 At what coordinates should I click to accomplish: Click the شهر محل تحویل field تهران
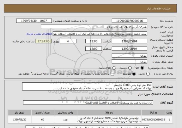click(x=130, y=62)
